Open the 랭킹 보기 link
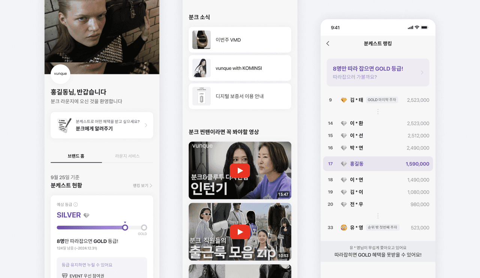Image resolution: width=480 pixels, height=278 pixels. coord(142,186)
